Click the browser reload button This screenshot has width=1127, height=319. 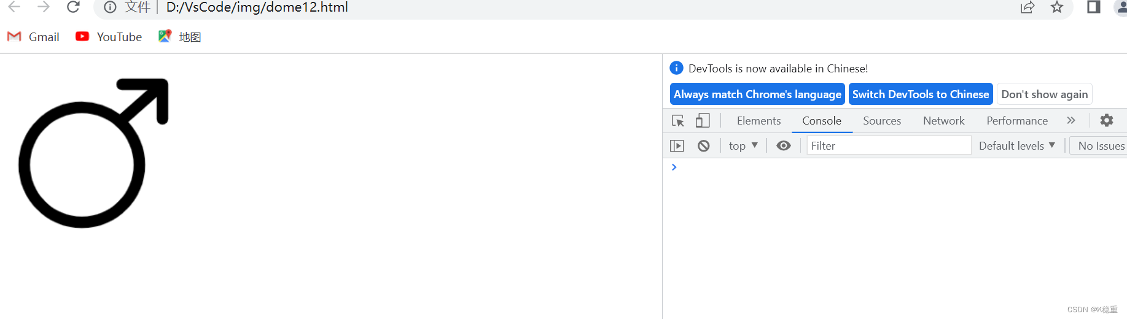tap(73, 7)
